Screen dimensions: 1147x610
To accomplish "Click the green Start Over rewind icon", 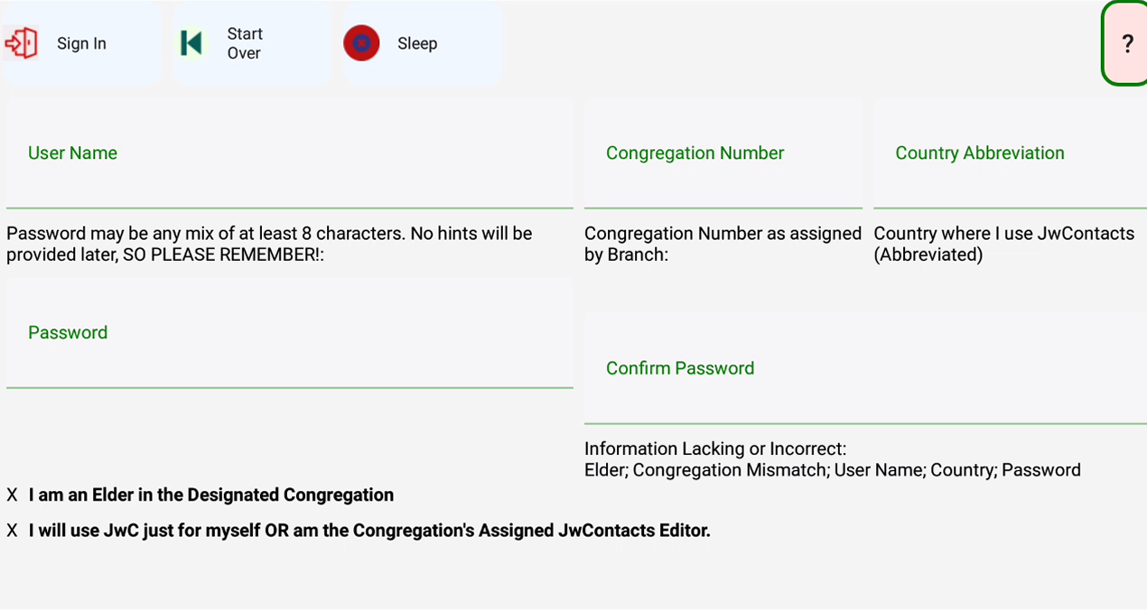I will (x=191, y=43).
